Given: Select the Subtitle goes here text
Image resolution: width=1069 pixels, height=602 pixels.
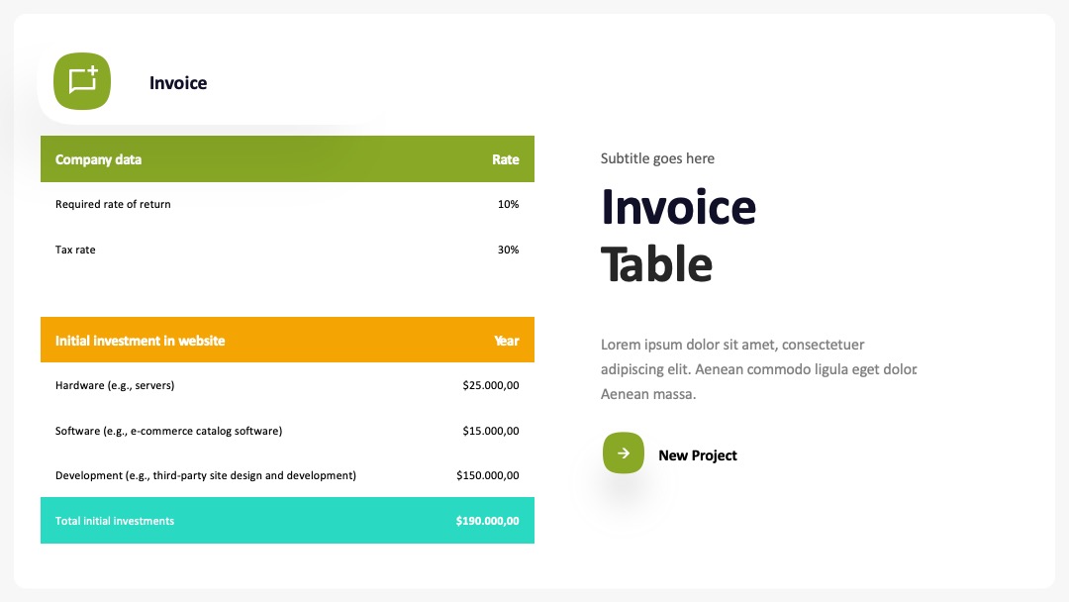Looking at the screenshot, I should 657,158.
